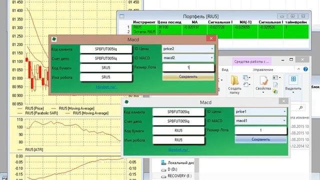Select the Средства работы с... contextual tab

coord(251,61)
